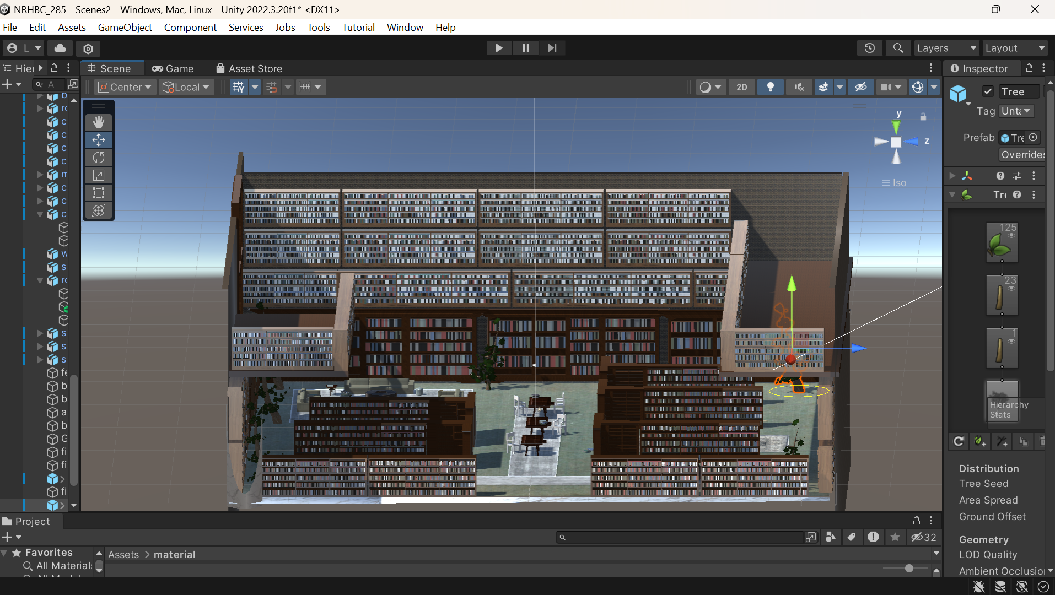Open prefab Overrides button
The width and height of the screenshot is (1055, 595).
coord(1022,155)
